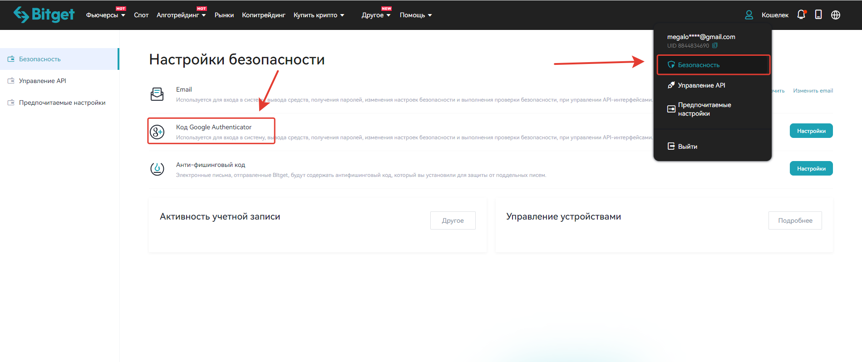The image size is (862, 362).
Task: Click the sidebar Предпочитаемые настройки icon
Action: point(11,103)
